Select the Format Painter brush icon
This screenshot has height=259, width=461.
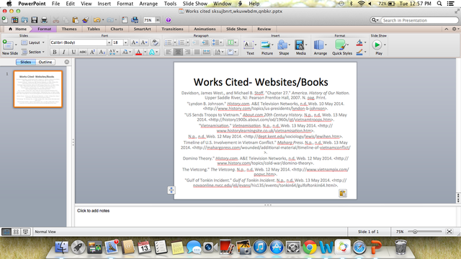pyautogui.click(x=86, y=20)
